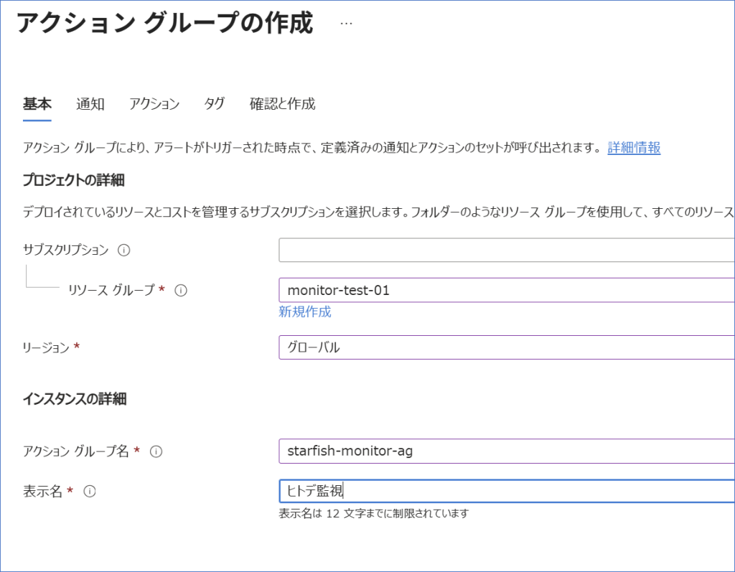This screenshot has height=572, width=735.
Task: Expand the empty サブスクリプション dropdown
Action: (x=506, y=250)
